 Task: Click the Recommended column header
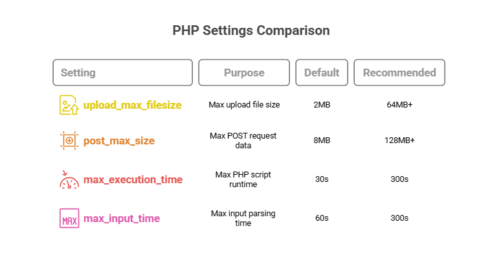[x=399, y=73]
